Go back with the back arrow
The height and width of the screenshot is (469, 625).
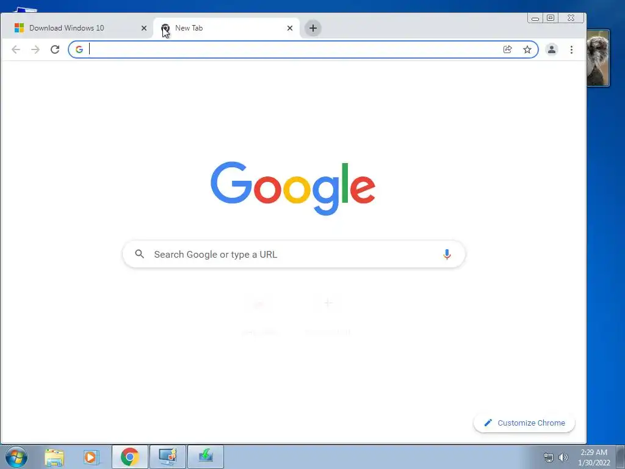pyautogui.click(x=16, y=49)
